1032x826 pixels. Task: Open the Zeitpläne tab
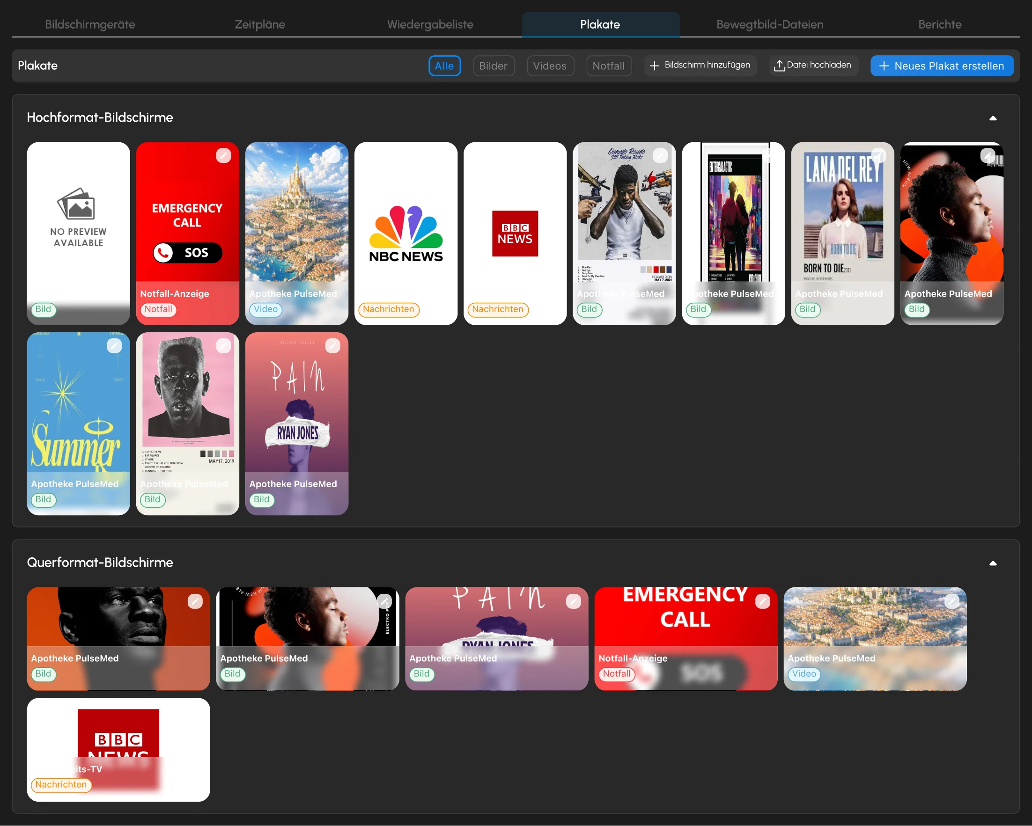260,24
